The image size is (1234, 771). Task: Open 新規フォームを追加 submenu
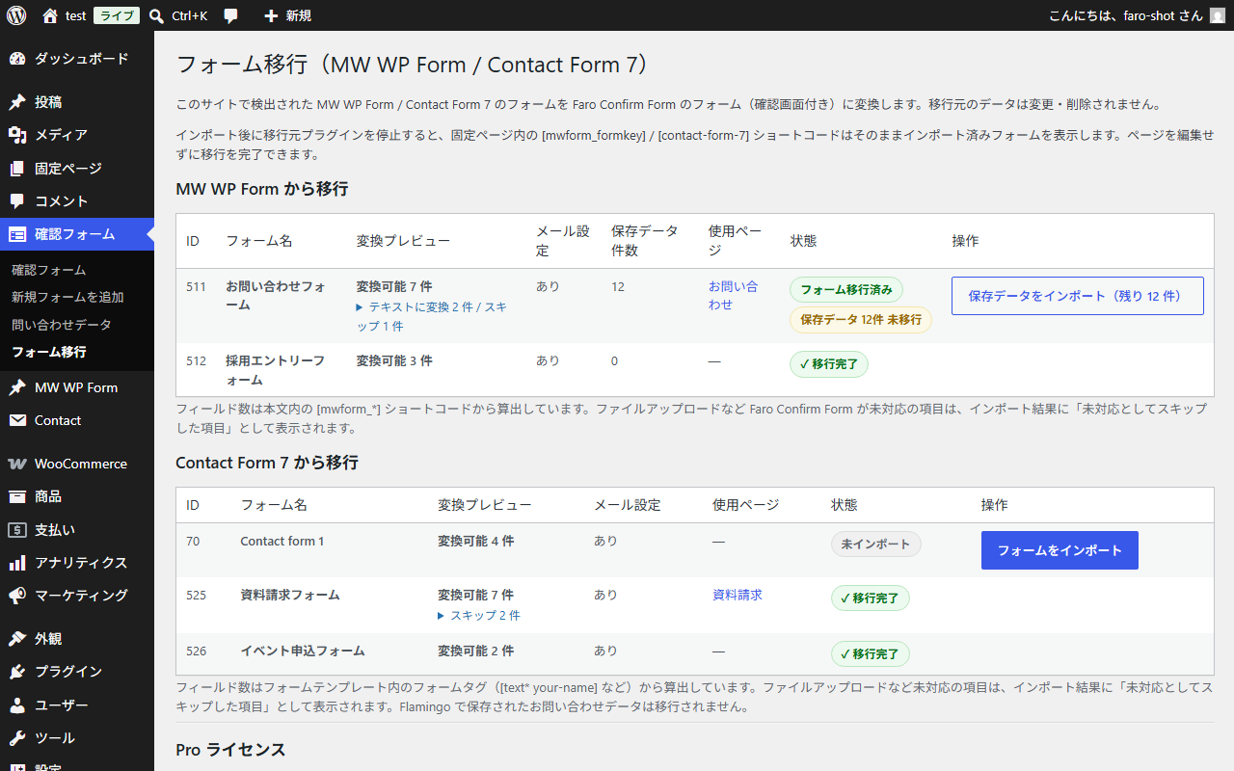tap(67, 297)
